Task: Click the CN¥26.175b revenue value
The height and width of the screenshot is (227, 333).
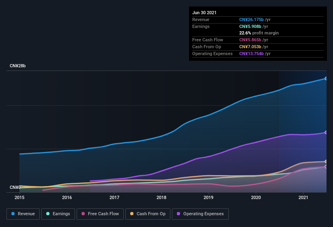Action: pyautogui.click(x=251, y=19)
